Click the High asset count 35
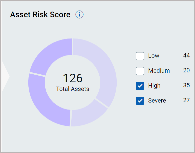Screen dimensions: 195x153 click(186, 85)
